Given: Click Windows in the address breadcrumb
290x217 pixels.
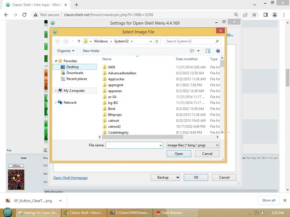Looking at the screenshot, I should pyautogui.click(x=101, y=41).
